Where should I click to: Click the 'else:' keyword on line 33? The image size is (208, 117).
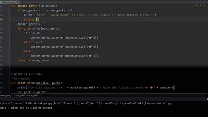(28, 51)
